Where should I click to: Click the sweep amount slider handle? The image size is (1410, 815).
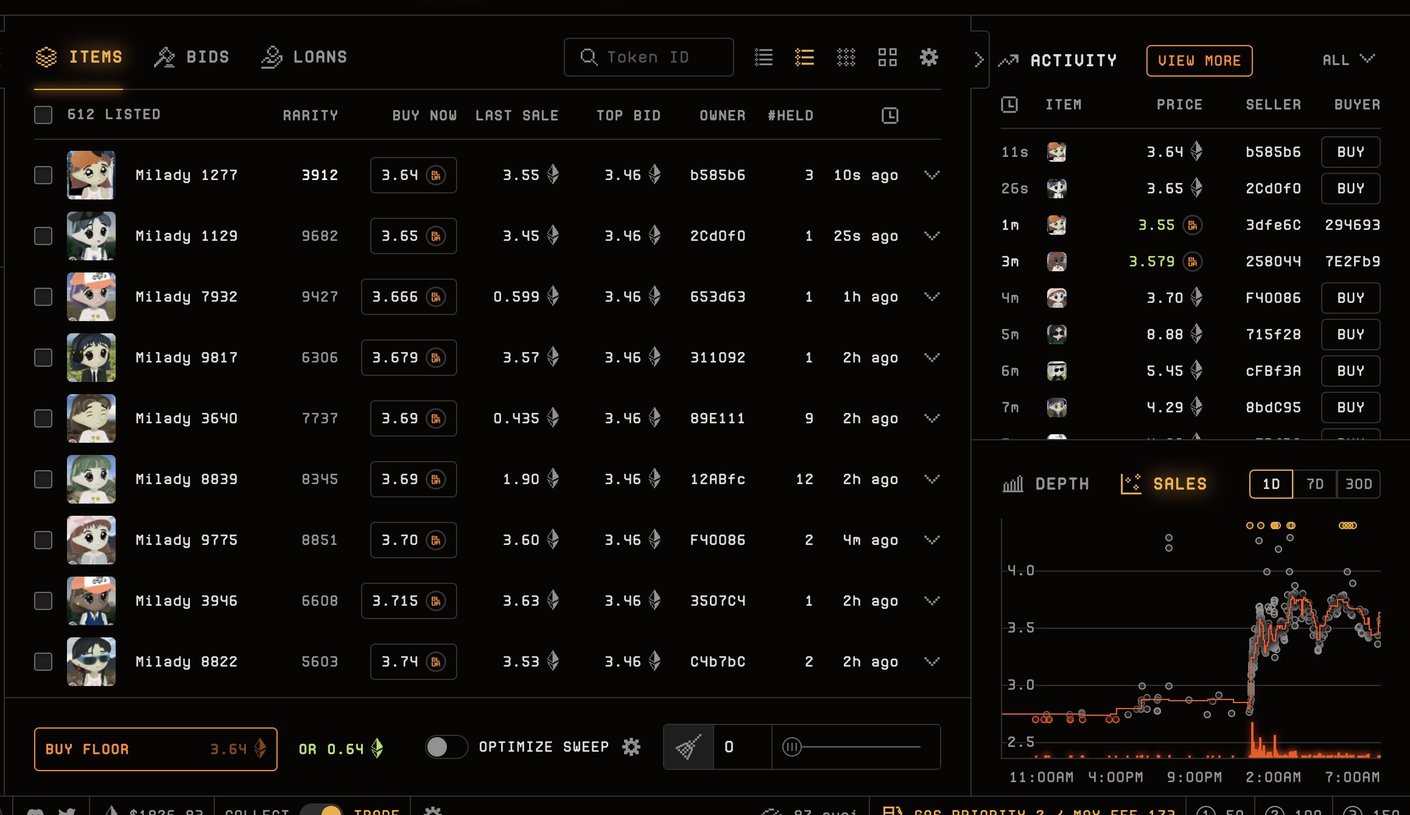coord(792,747)
